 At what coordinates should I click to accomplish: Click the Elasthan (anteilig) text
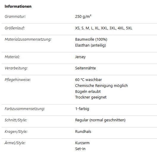tap(90, 45)
